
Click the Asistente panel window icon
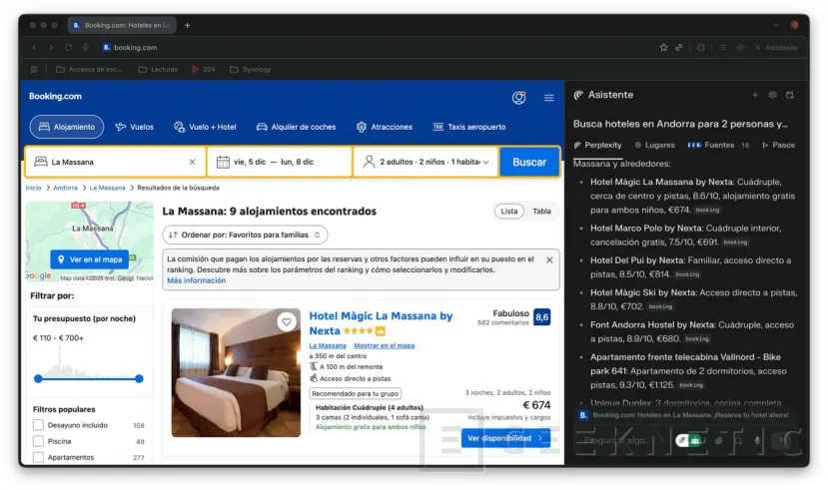coord(790,95)
